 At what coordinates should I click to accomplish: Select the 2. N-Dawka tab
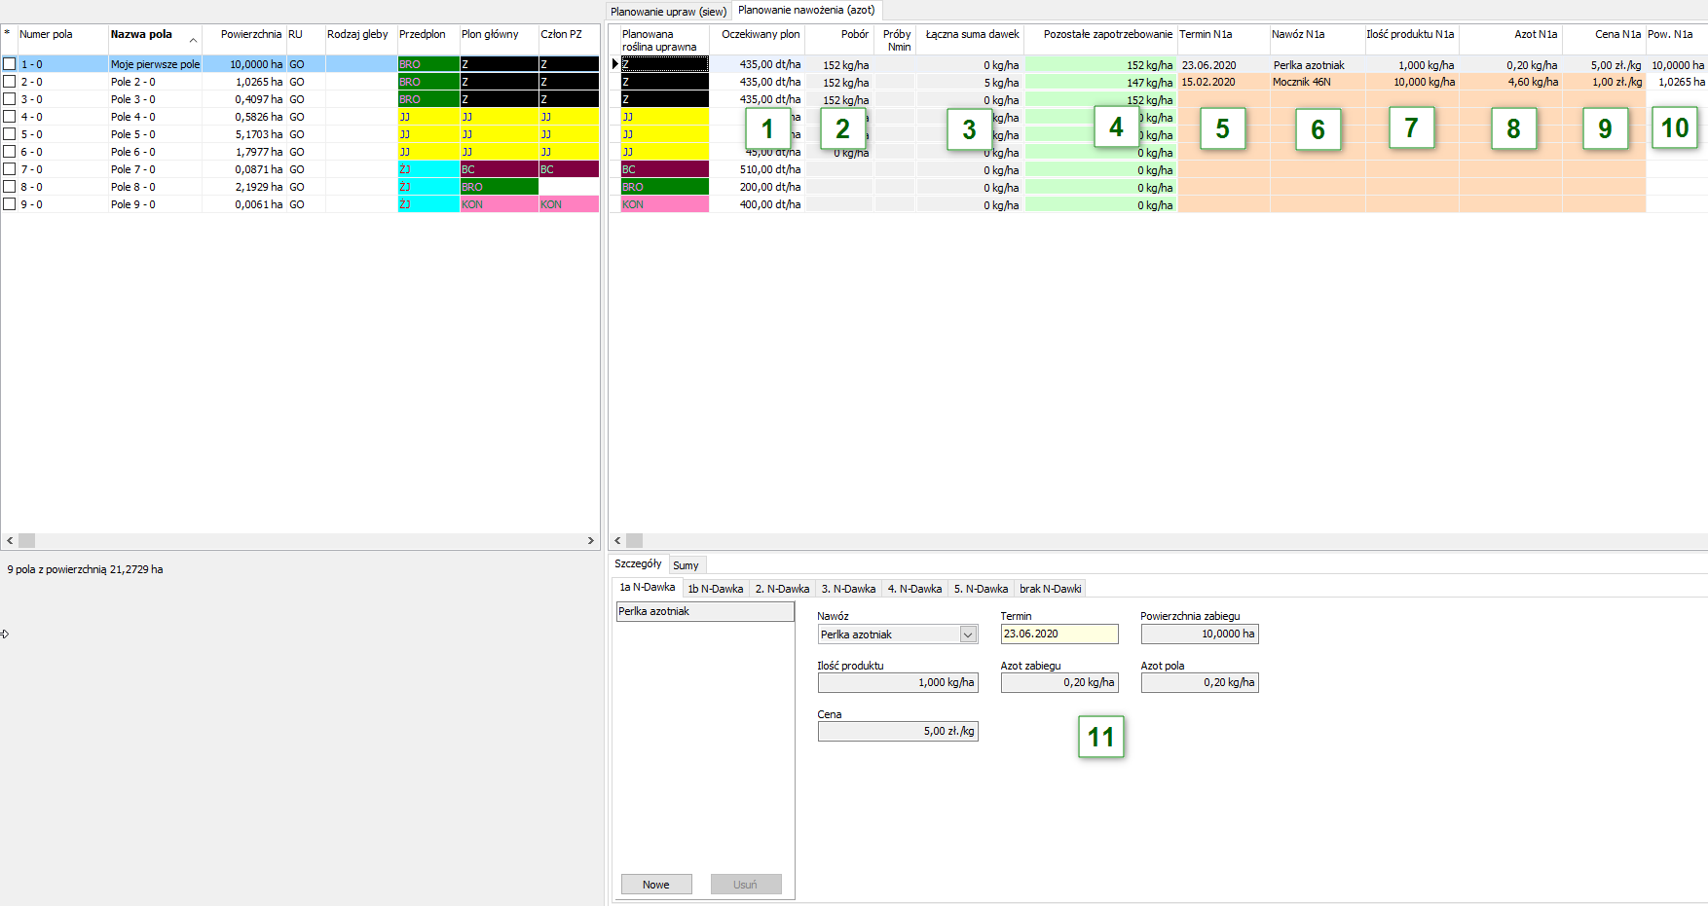tap(782, 589)
